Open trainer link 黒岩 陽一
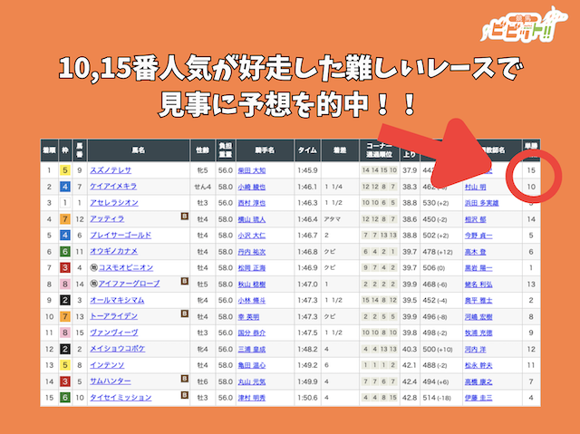 point(478,268)
